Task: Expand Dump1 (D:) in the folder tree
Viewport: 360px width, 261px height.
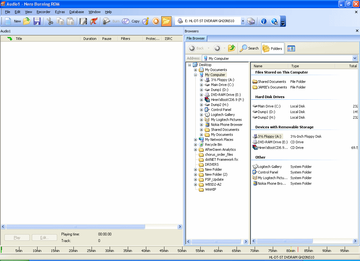Action: (x=201, y=90)
